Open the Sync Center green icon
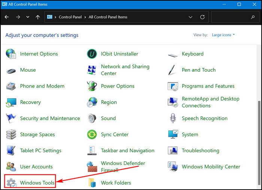 pyautogui.click(x=92, y=134)
